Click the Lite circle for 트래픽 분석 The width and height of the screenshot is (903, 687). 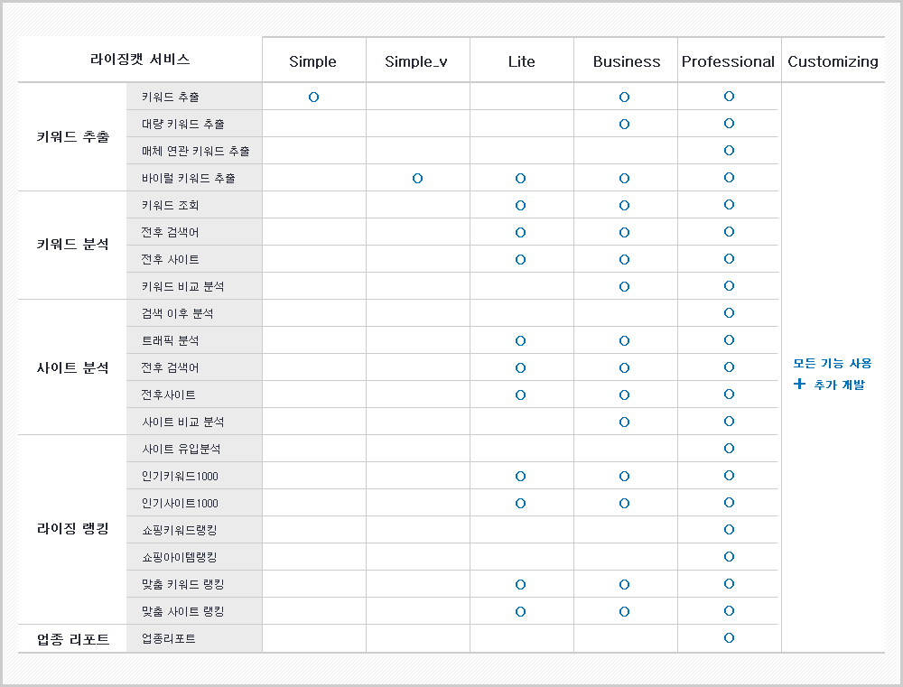pyautogui.click(x=521, y=340)
